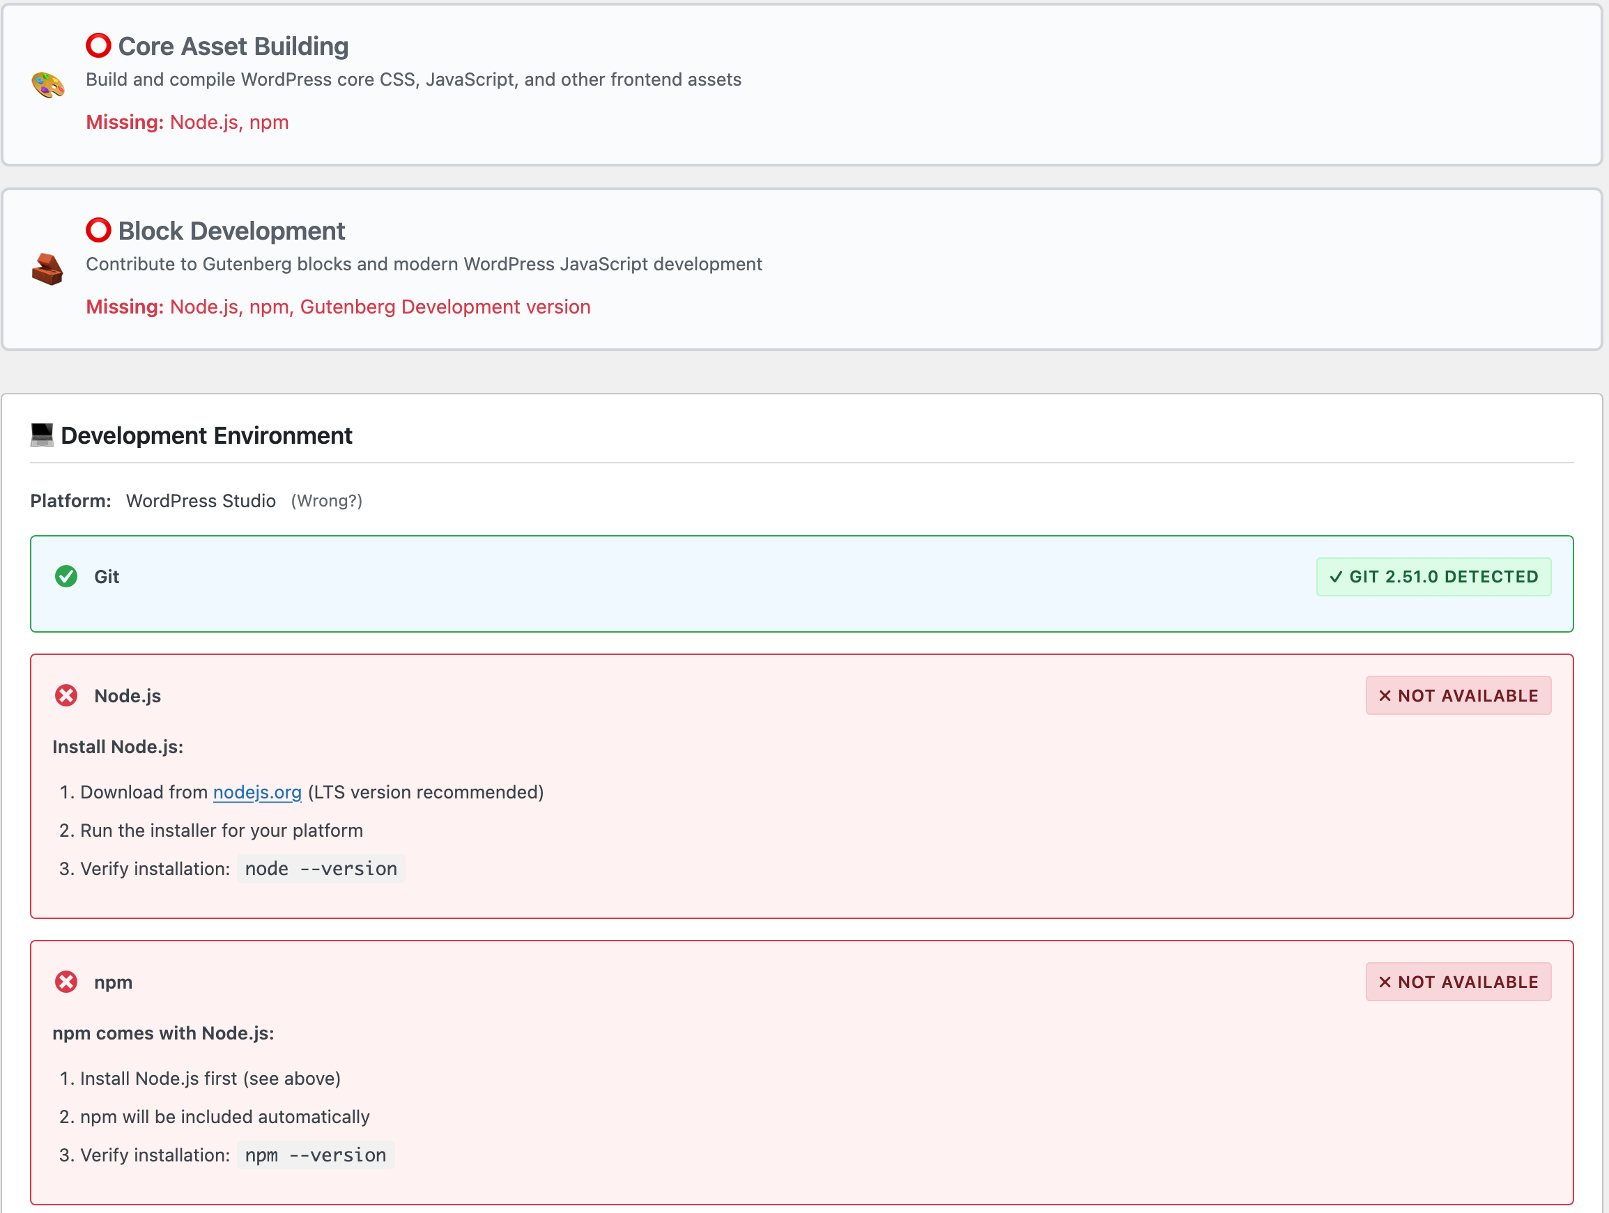The height and width of the screenshot is (1213, 1609).
Task: Click "npm will be included automatically" step
Action: coord(225,1117)
